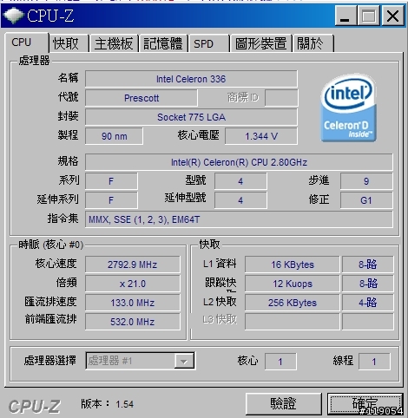Click the CPU-Z title bar app icon
Screen dimensions: 408x418
pos(13,16)
